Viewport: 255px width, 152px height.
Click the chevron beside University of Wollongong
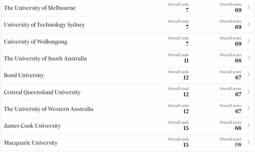[x=249, y=41]
